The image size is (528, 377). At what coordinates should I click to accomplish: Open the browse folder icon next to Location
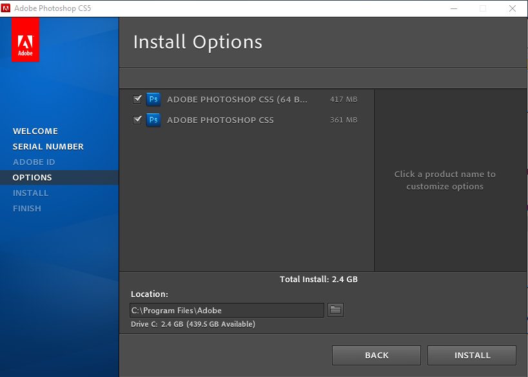point(335,310)
